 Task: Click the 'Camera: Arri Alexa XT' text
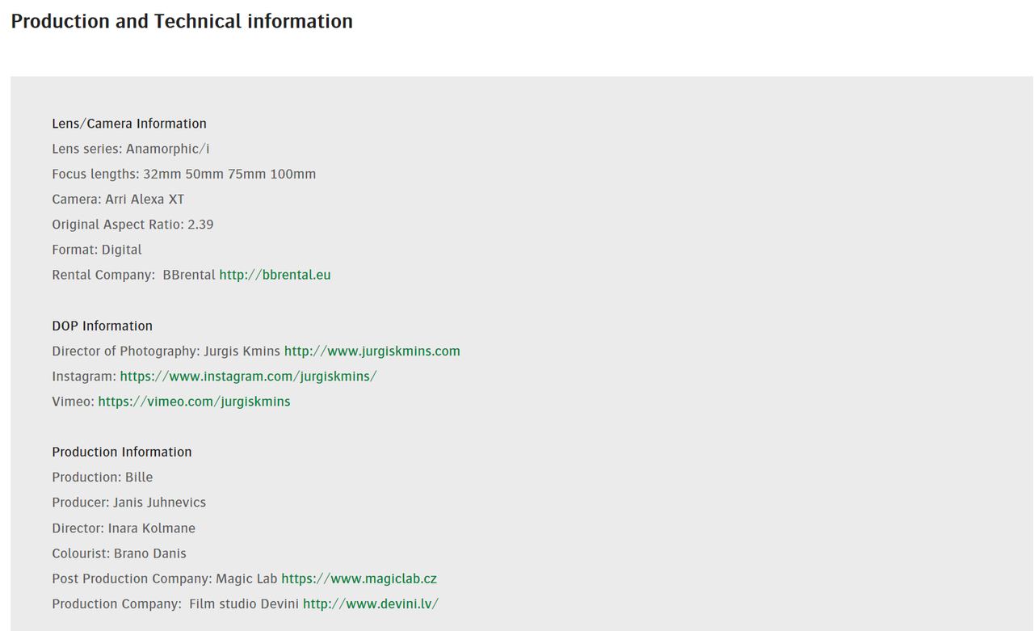coord(118,199)
